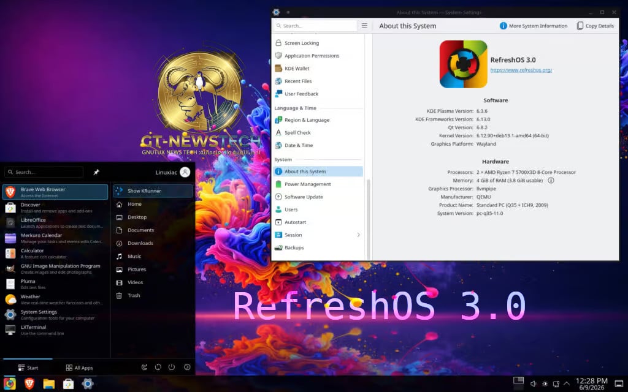Launch Calculator from the launcher
Image resolution: width=628 pixels, height=392 pixels.
point(55,254)
